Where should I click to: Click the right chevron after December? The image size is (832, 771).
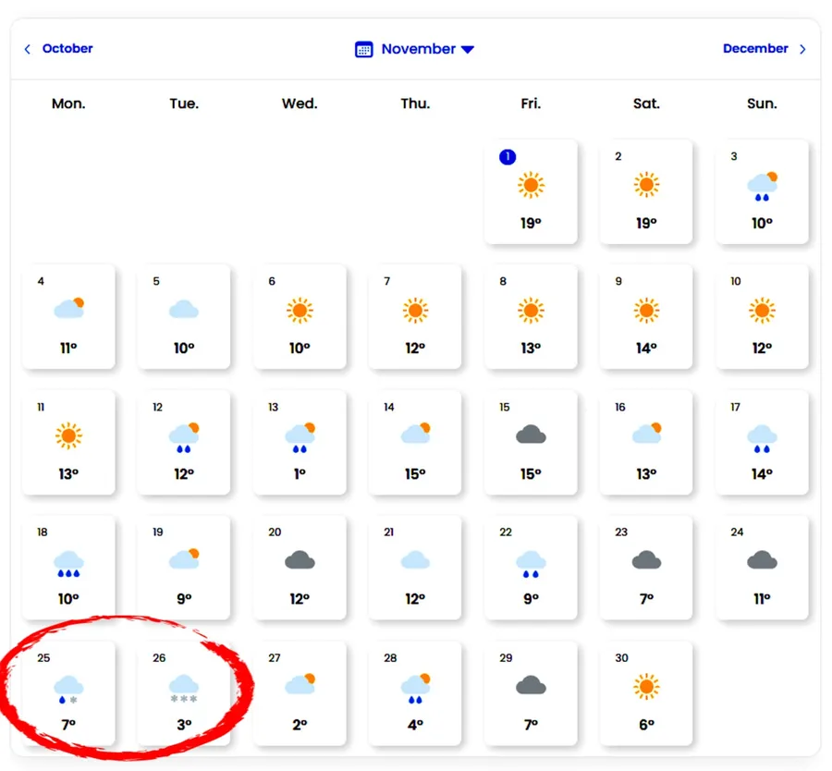(x=802, y=49)
